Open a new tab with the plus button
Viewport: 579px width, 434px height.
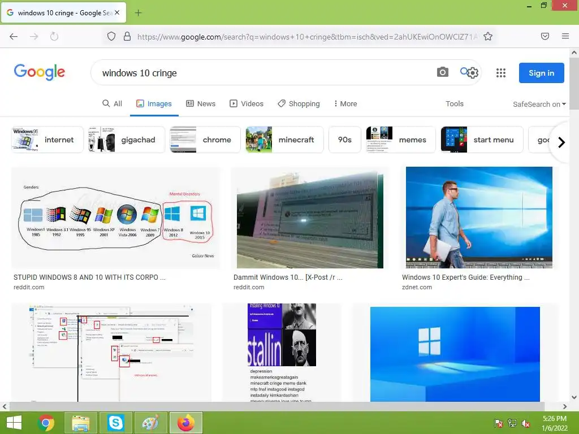coord(138,13)
